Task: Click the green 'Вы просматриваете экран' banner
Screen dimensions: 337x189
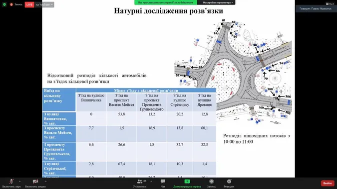Action: point(166,2)
